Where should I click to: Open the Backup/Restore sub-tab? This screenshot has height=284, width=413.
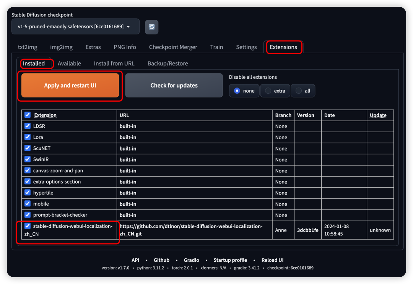point(167,63)
